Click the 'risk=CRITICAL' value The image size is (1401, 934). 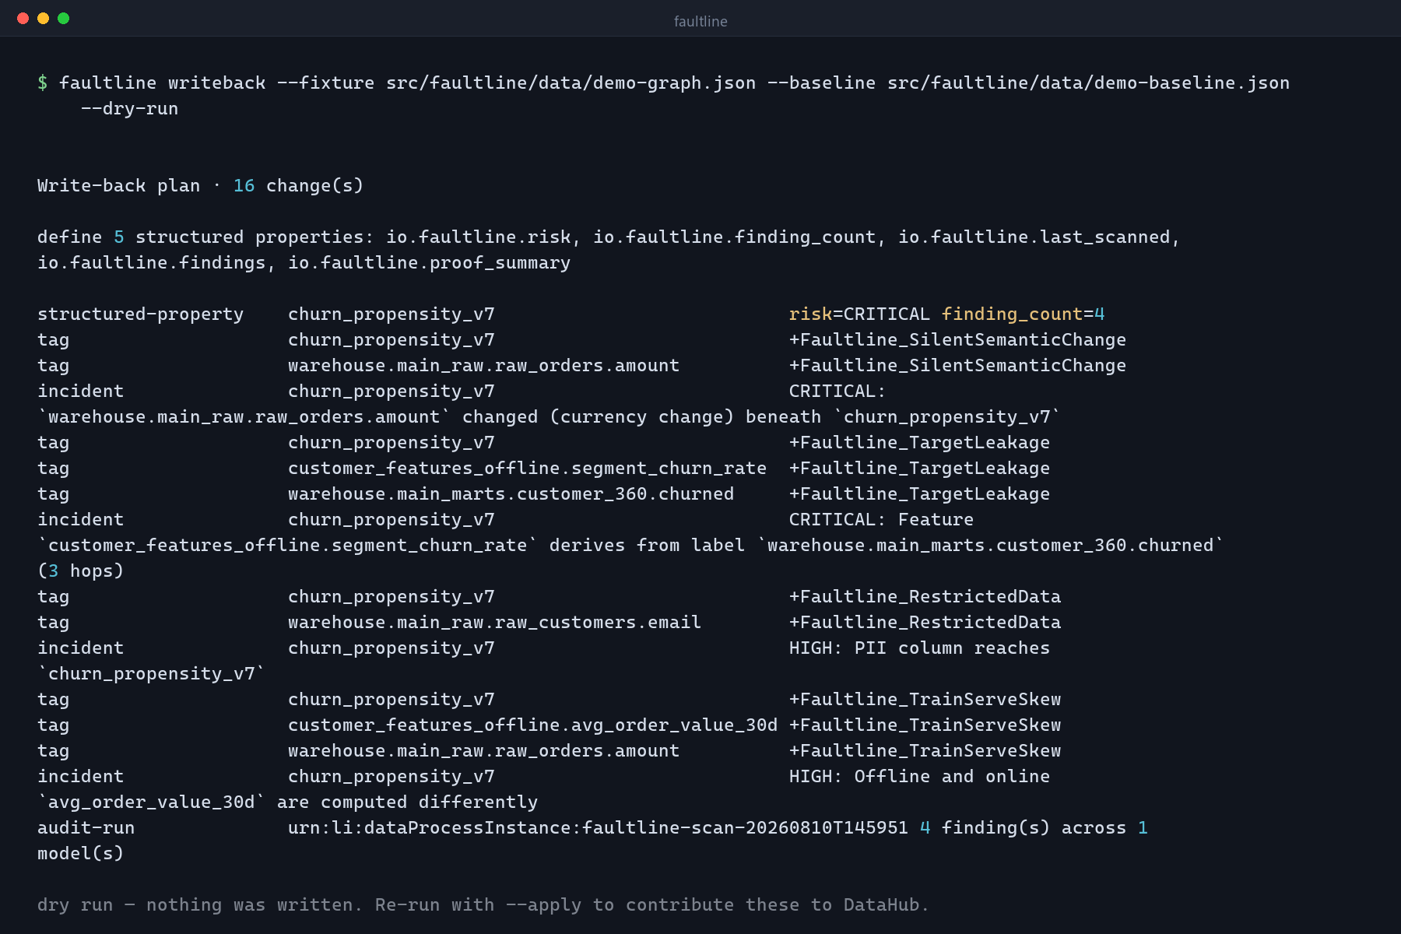(x=860, y=314)
